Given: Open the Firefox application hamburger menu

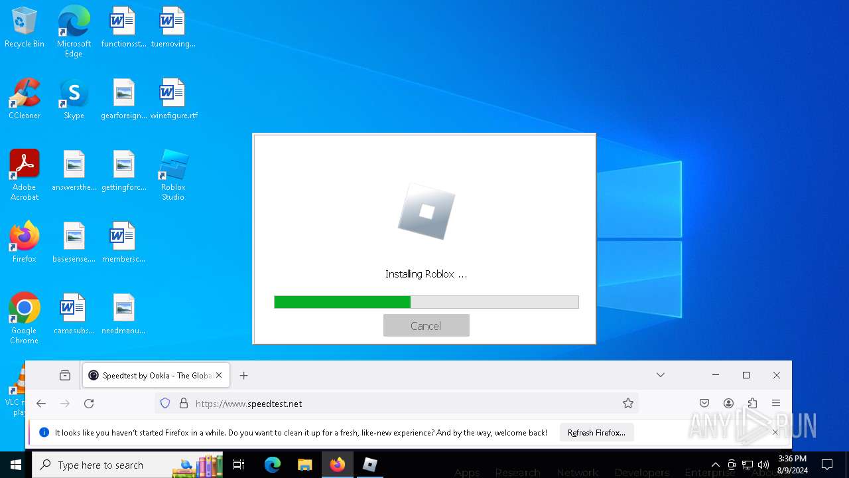Looking at the screenshot, I should click(x=776, y=403).
